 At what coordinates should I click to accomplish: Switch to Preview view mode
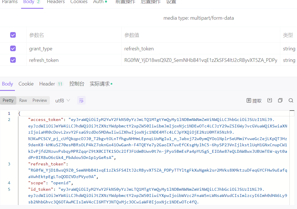coord(40,100)
